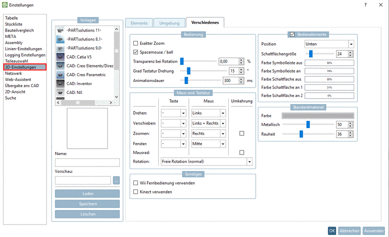Image resolution: width=389 pixels, height=237 pixels.
Task: Click the Laden button
Action: point(87,193)
